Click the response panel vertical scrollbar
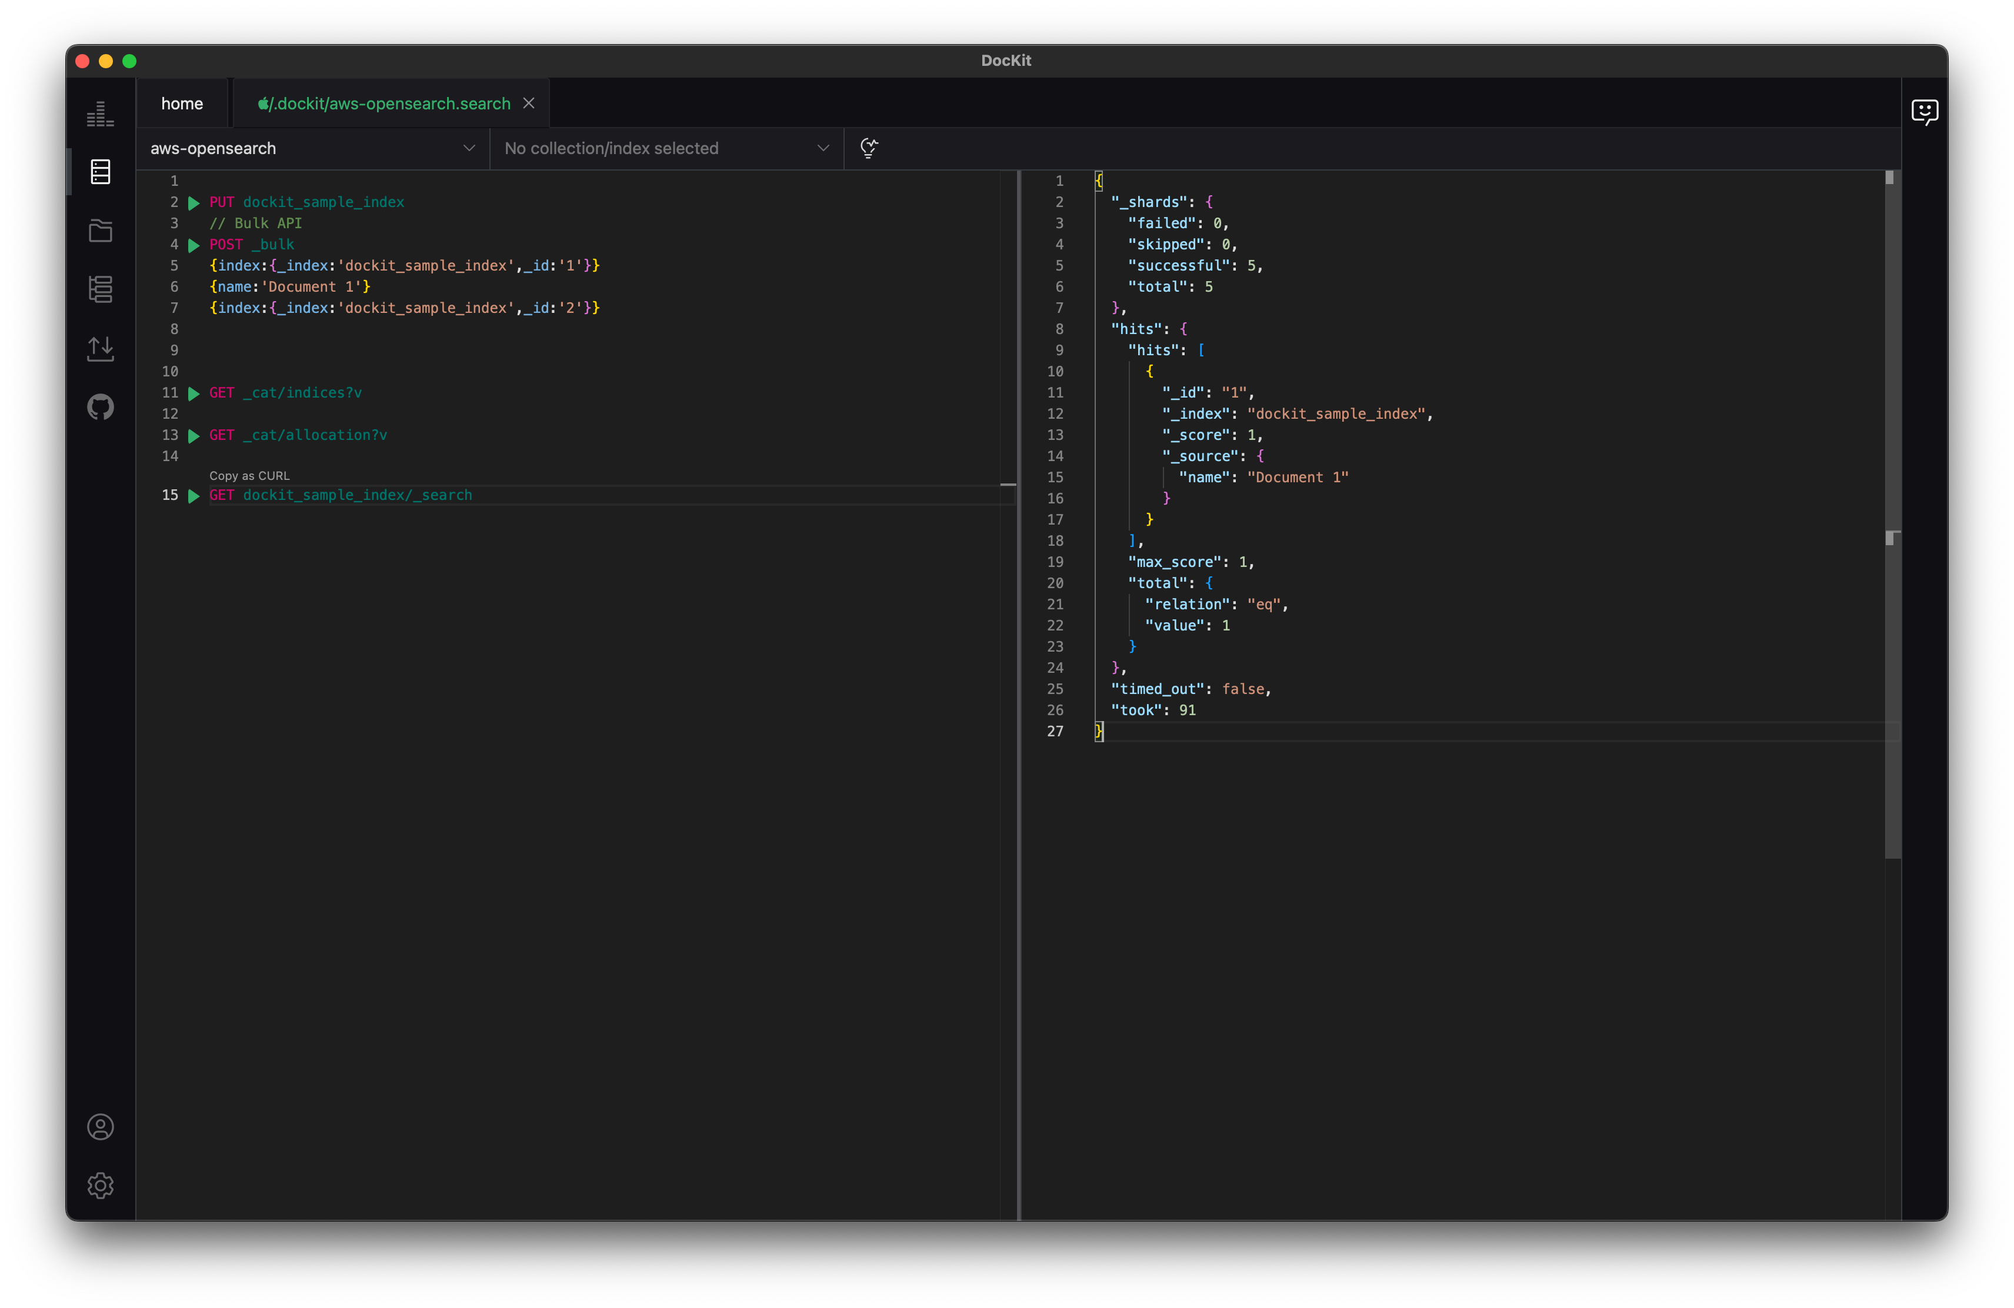 pyautogui.click(x=1893, y=694)
